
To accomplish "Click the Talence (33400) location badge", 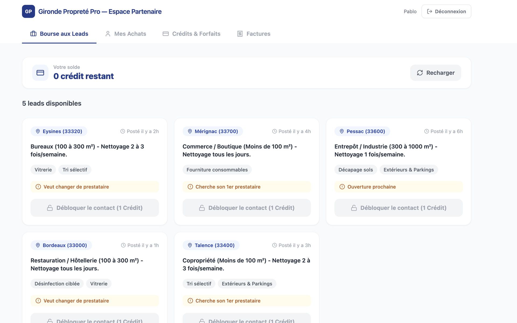I will pyautogui.click(x=211, y=245).
